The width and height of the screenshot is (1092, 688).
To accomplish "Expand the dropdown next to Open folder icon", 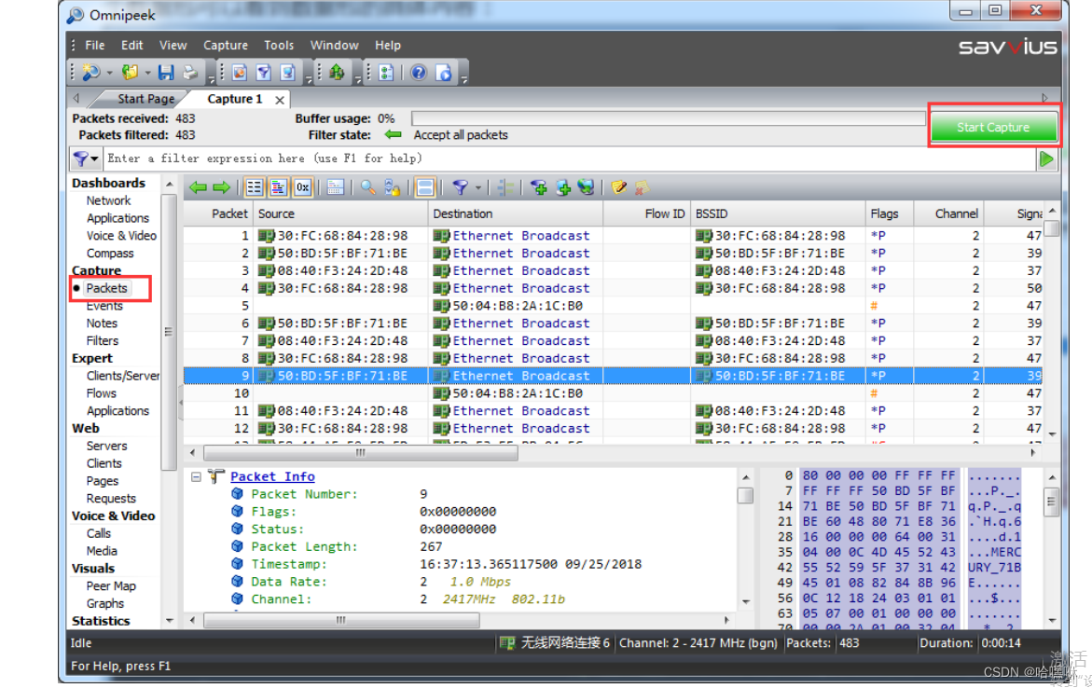I will pos(147,73).
